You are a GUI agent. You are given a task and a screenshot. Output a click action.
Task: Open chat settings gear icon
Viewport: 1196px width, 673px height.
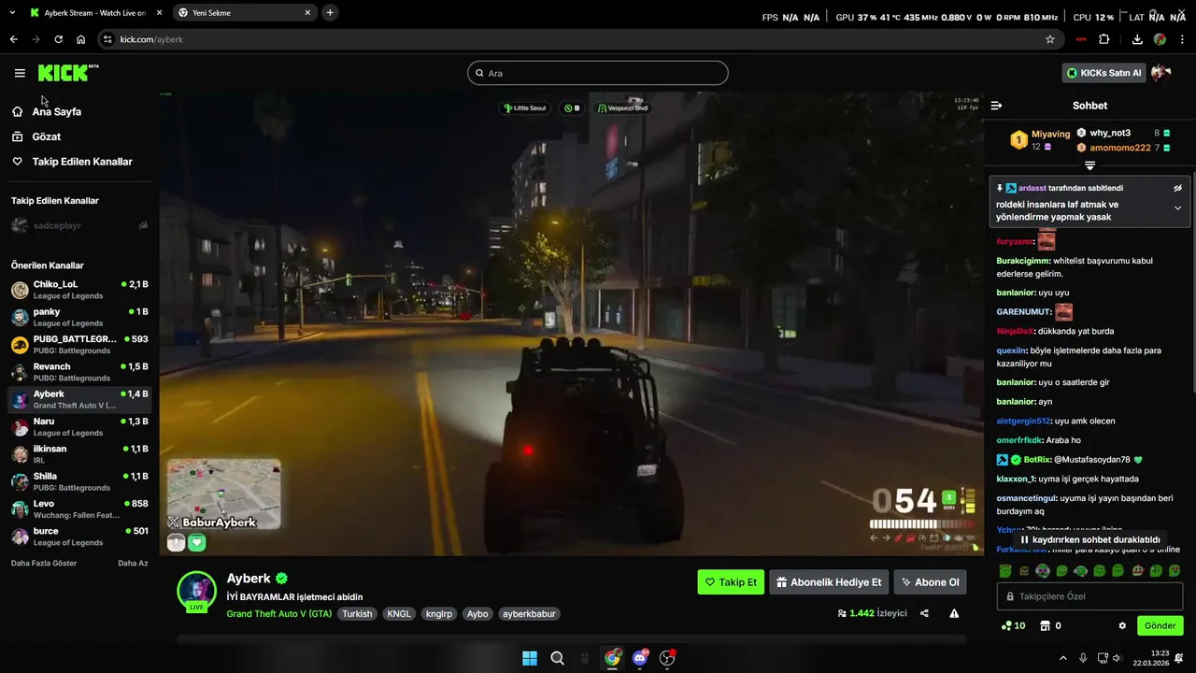click(x=1122, y=625)
